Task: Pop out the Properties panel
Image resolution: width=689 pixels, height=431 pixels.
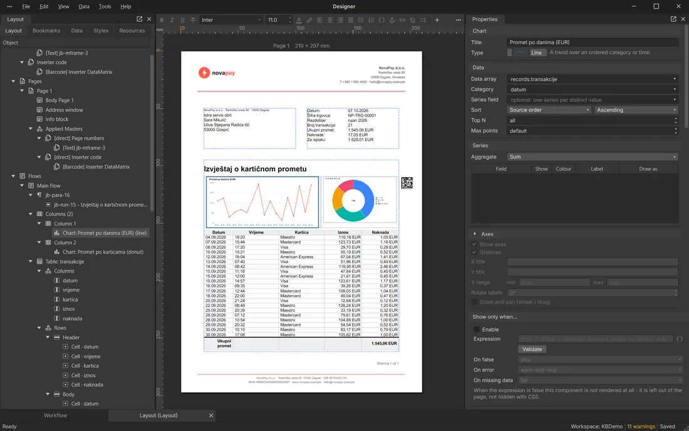Action: tap(673, 19)
